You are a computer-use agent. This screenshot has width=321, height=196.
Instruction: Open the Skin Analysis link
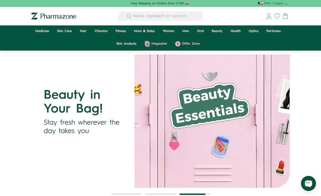(x=126, y=43)
